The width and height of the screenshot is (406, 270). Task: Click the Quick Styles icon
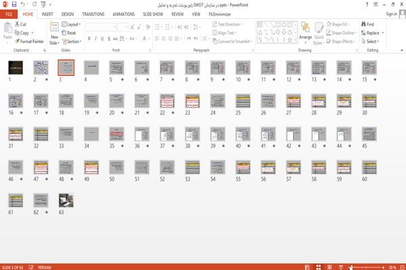click(319, 28)
